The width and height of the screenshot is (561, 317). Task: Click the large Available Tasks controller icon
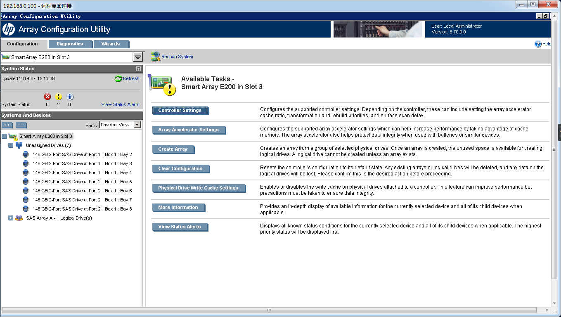pyautogui.click(x=163, y=85)
